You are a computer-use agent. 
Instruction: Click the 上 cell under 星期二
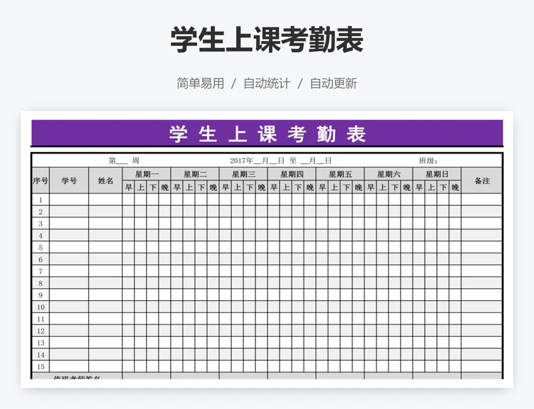tap(189, 187)
